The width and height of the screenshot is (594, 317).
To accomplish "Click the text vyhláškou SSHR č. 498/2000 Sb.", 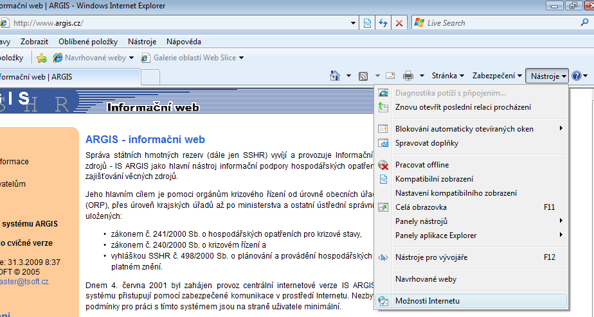I will [170, 256].
